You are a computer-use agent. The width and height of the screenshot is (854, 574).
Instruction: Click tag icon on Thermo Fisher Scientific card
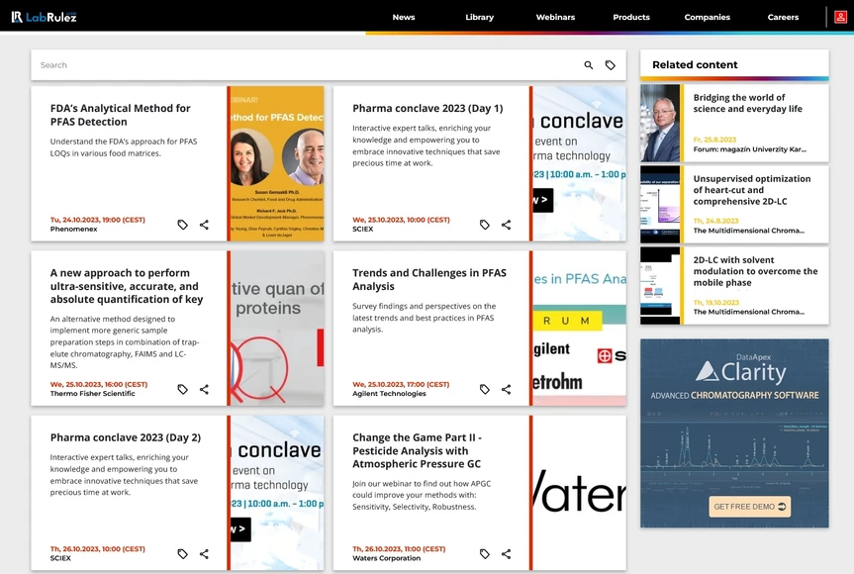182,389
